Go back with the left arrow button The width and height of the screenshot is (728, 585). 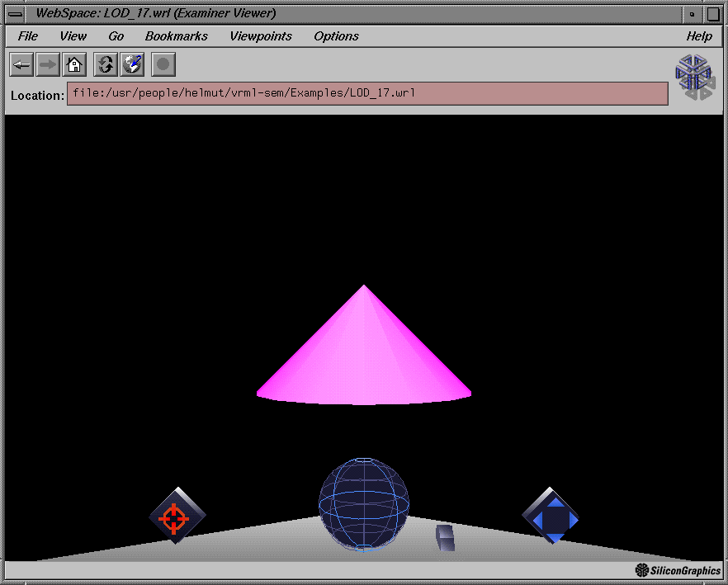21,64
